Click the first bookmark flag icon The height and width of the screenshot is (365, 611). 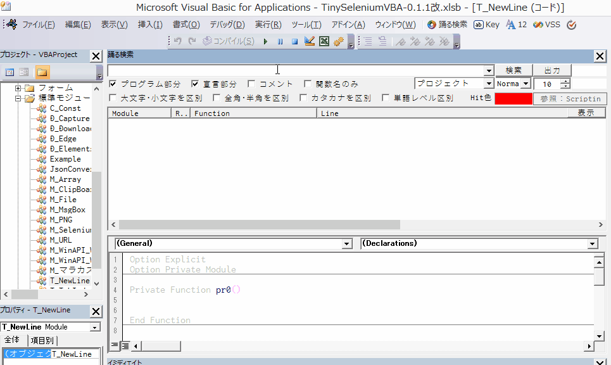(401, 41)
